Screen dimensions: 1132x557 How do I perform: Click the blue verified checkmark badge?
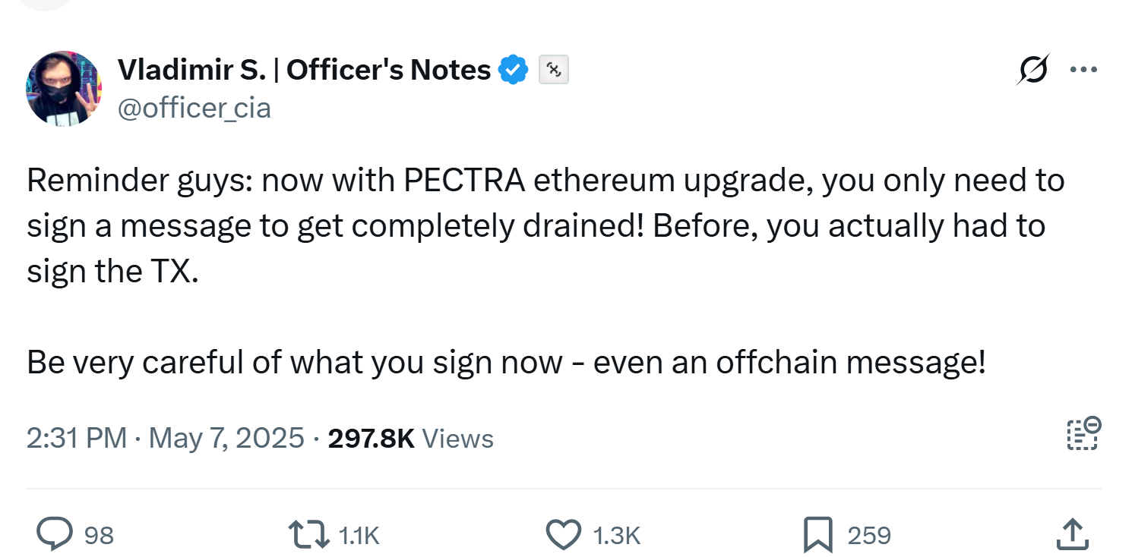click(x=513, y=70)
